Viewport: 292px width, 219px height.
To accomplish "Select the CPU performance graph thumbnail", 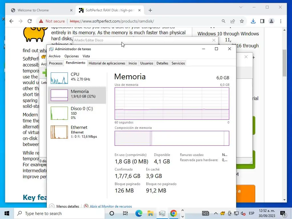I will 59,78.
